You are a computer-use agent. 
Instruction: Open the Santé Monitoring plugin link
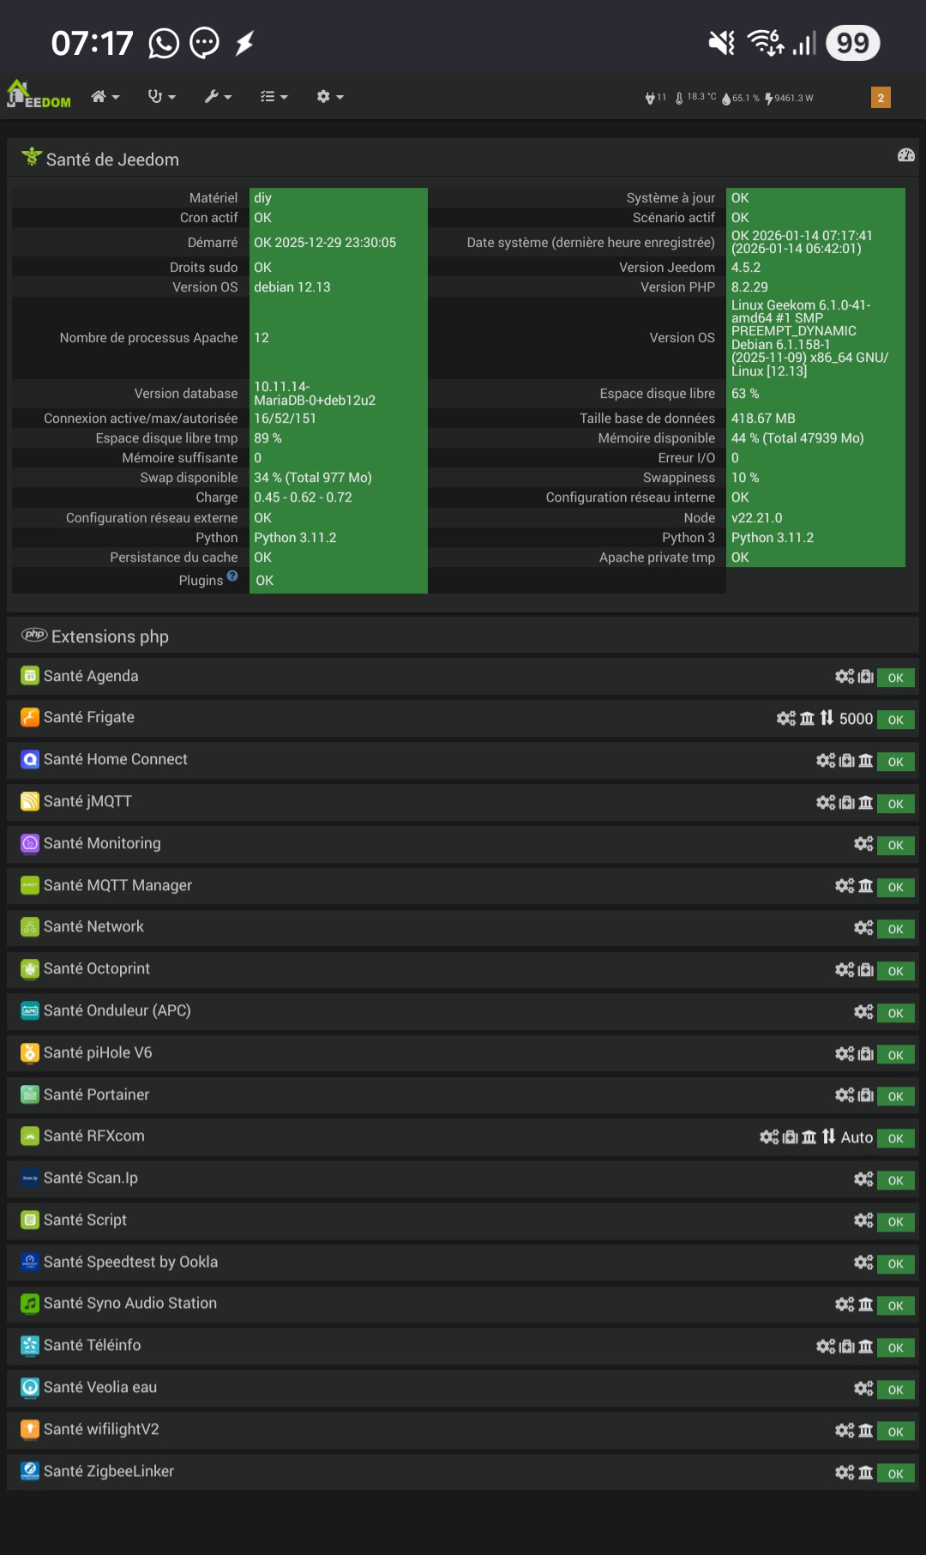click(x=102, y=843)
